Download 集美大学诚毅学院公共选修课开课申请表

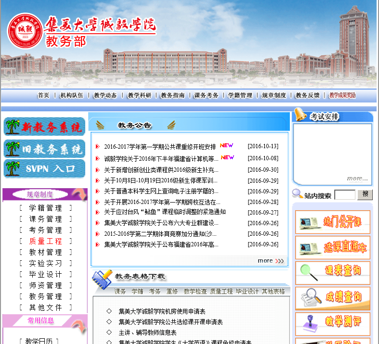(170, 322)
